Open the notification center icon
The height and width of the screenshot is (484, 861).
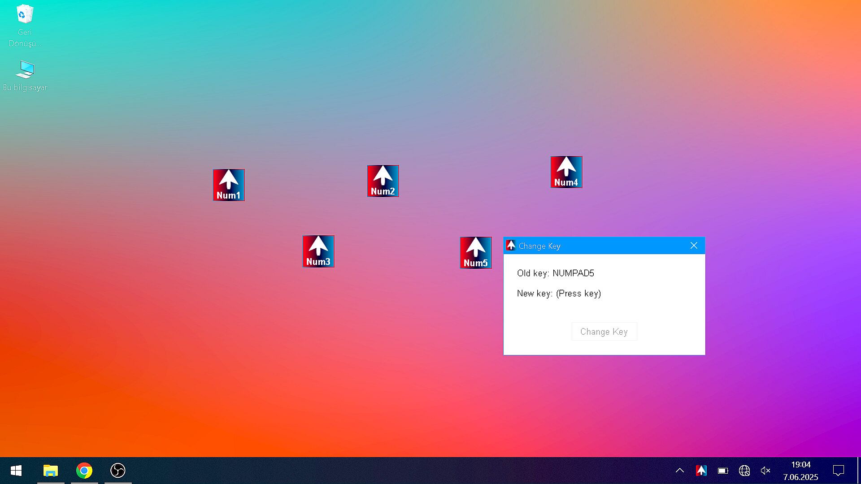(x=838, y=471)
